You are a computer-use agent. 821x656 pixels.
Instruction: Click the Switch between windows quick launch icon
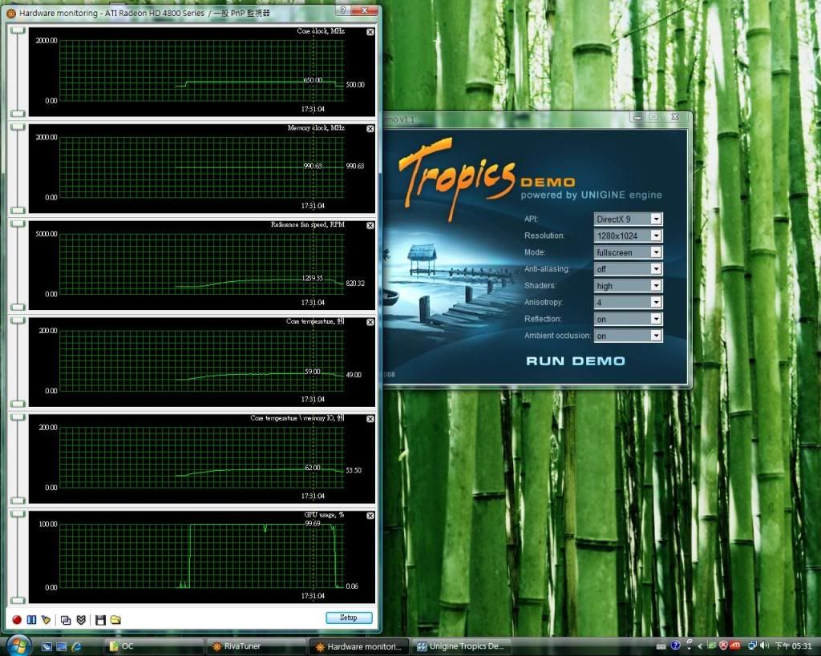coord(61,646)
